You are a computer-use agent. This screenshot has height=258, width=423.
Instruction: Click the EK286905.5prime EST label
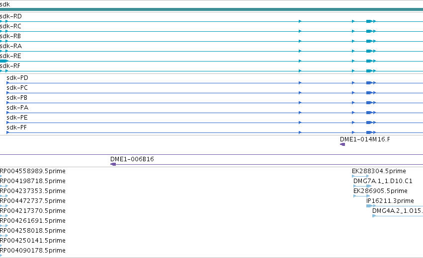point(380,191)
